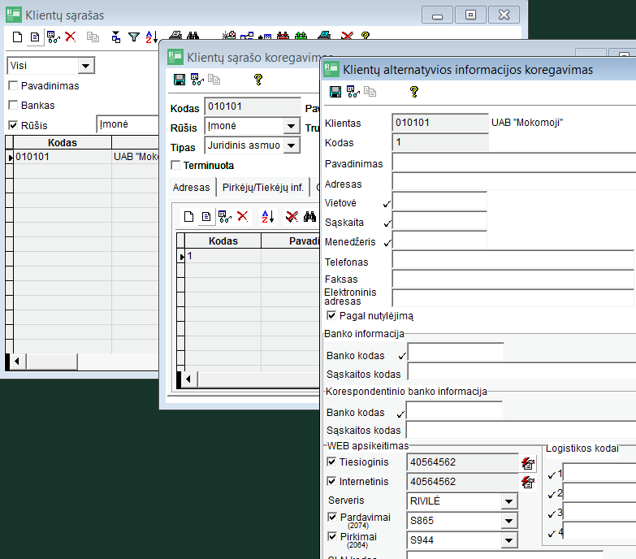636x559 pixels.
Task: Open Pardavimai dropdown S865
Action: (508, 521)
